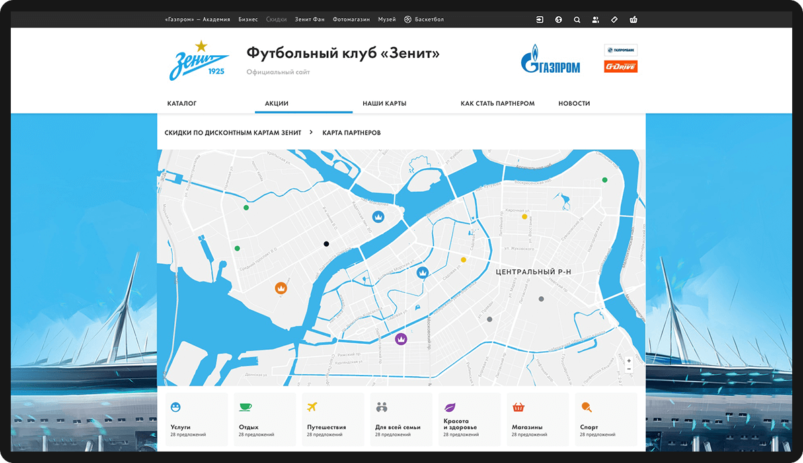Image resolution: width=803 pixels, height=463 pixels.
Task: Visit the Зенит Фан link
Action: (309, 20)
